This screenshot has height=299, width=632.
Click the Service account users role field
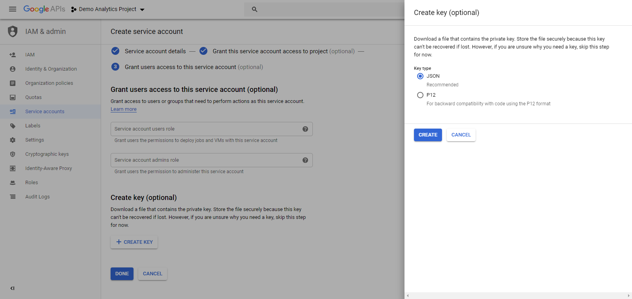click(205, 129)
